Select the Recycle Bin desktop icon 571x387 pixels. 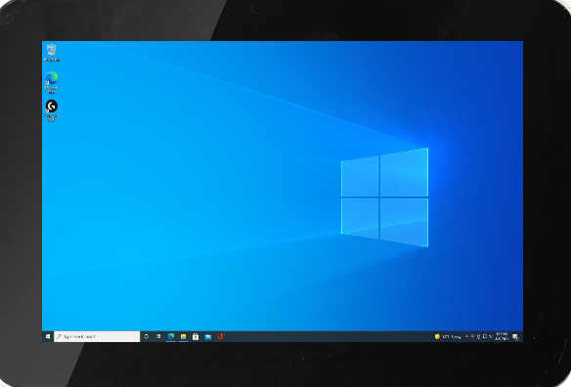pyautogui.click(x=52, y=53)
